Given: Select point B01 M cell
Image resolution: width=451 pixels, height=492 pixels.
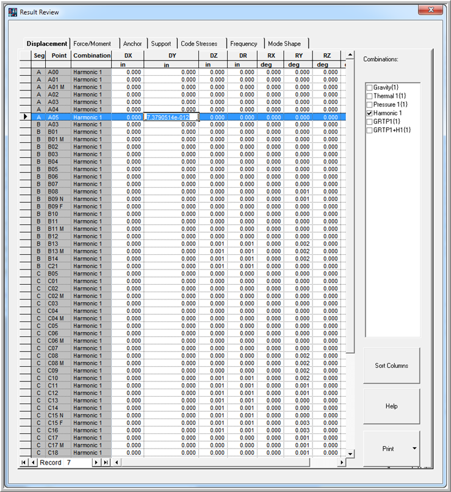Looking at the screenshot, I should point(59,139).
